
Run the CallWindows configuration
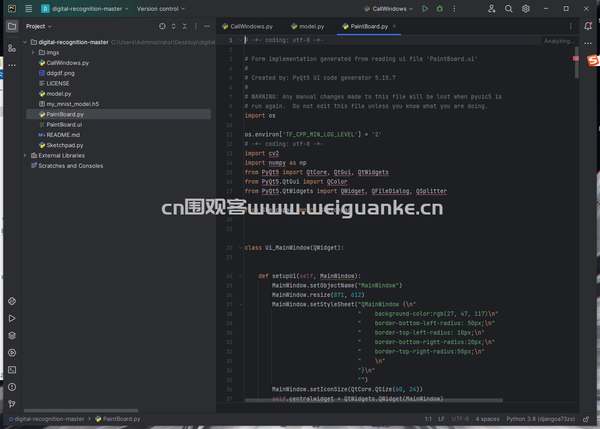(425, 9)
